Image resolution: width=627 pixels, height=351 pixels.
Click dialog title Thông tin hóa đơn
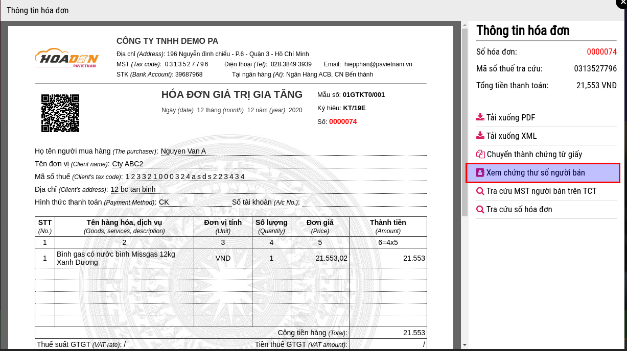pyautogui.click(x=38, y=10)
